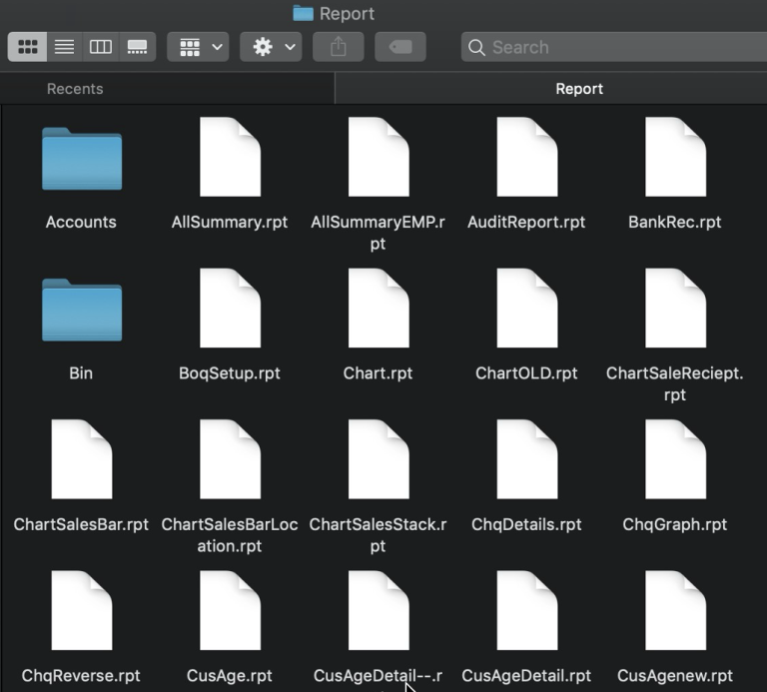The width and height of the screenshot is (767, 692).
Task: Select the BoqSetup.rpt file icon
Action: (230, 308)
